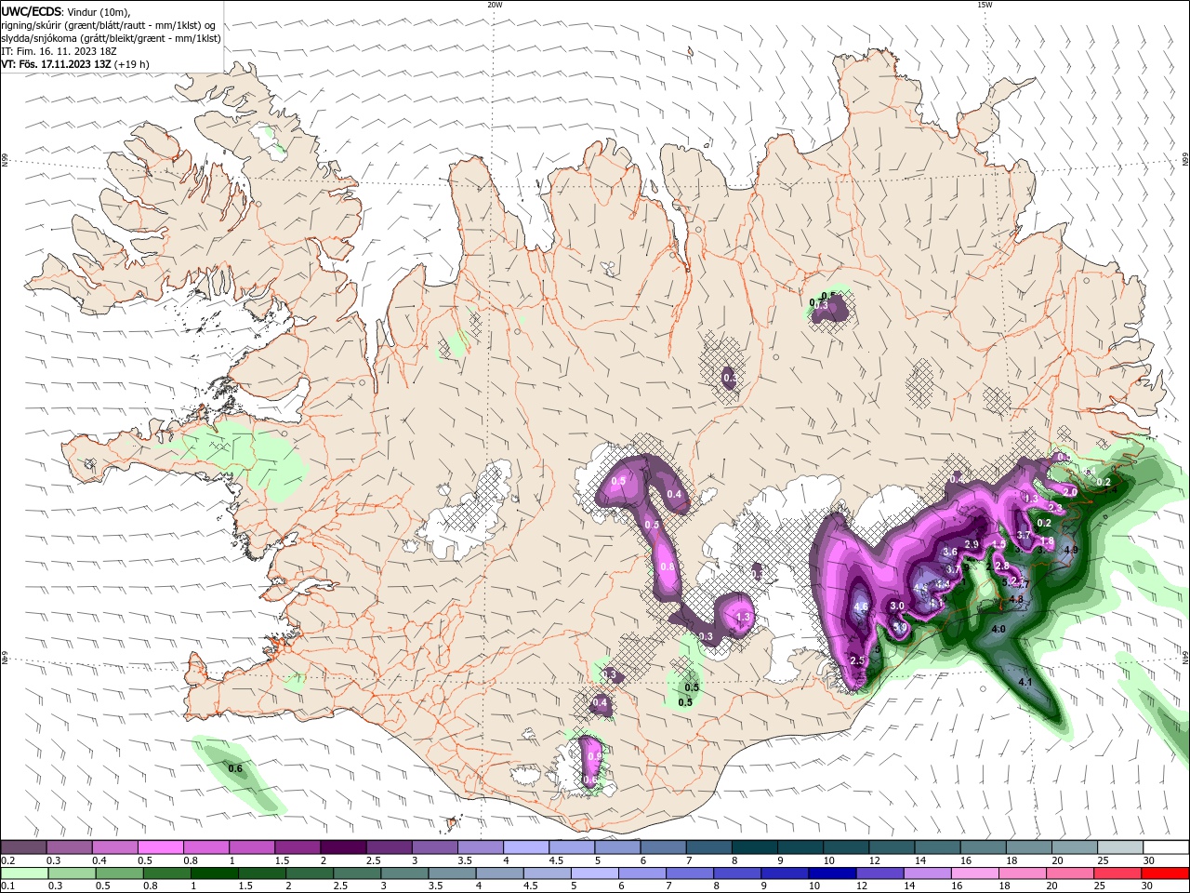Screen dimensions: 1190x893
Task: Select the 'slydda/snjókoma' legend description line
Action: pyautogui.click(x=111, y=38)
